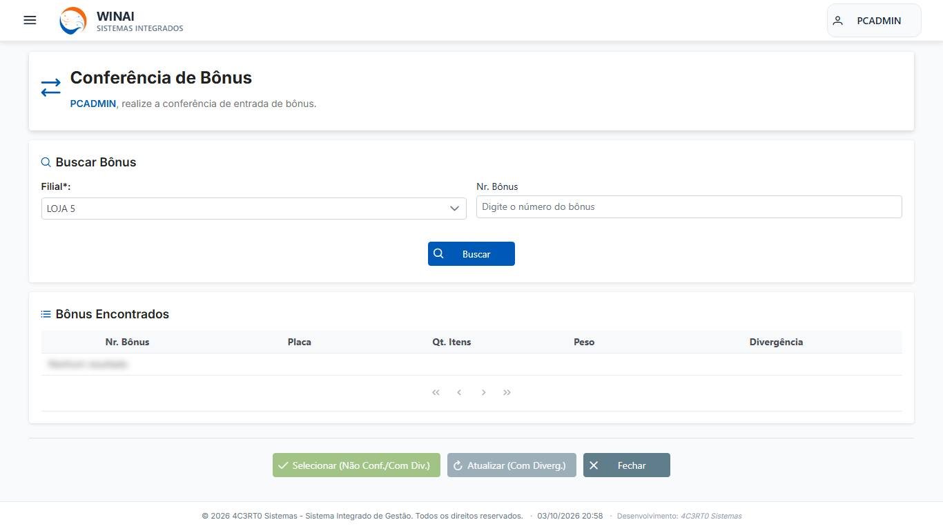Screen dimensions: 943x531
Task: Click the blue Buscar button
Action: 471,253
